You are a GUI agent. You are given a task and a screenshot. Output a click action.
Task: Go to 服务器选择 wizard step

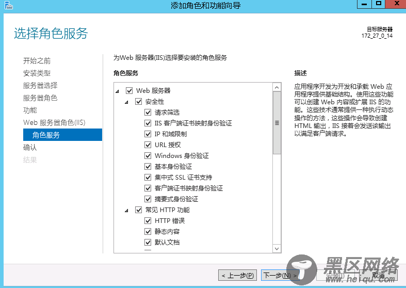[40, 86]
